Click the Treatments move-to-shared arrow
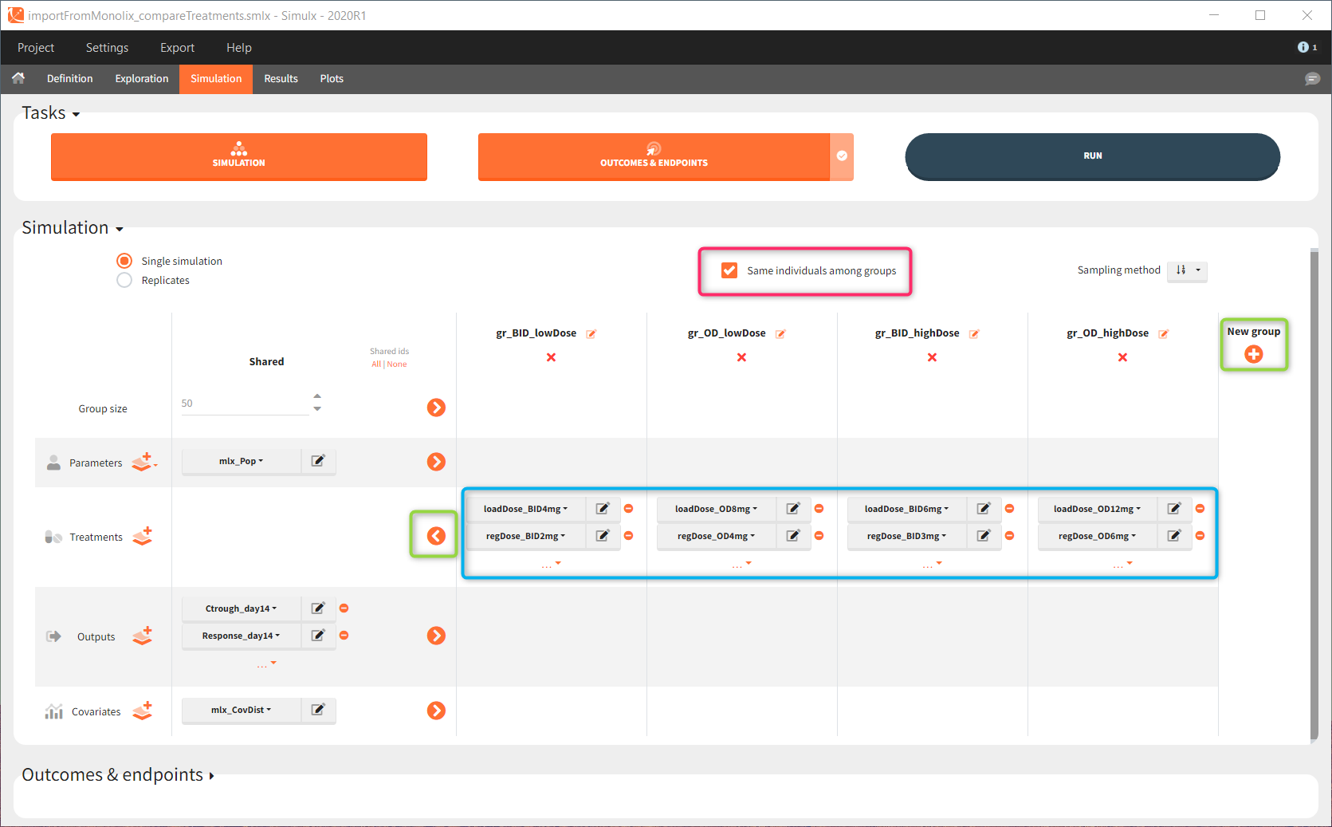The width and height of the screenshot is (1332, 827). [435, 536]
